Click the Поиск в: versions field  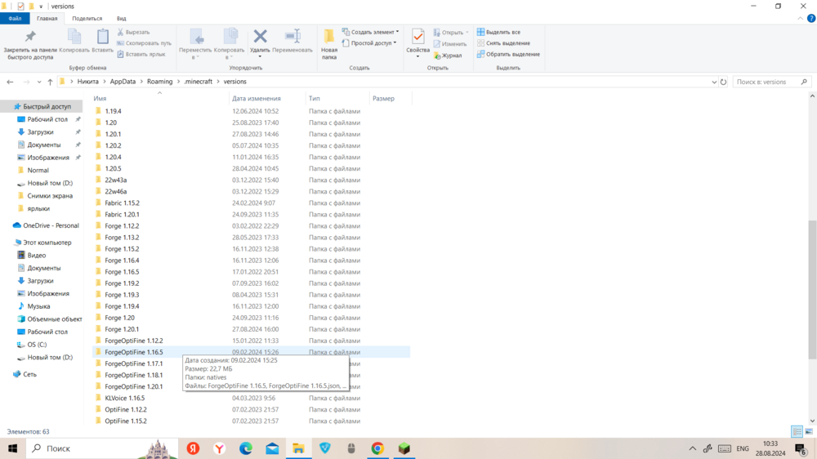772,82
